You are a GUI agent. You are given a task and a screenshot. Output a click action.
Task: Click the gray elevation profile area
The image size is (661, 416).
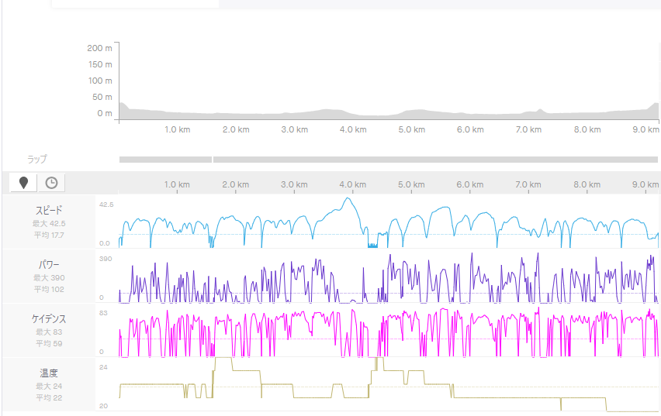coord(389,115)
